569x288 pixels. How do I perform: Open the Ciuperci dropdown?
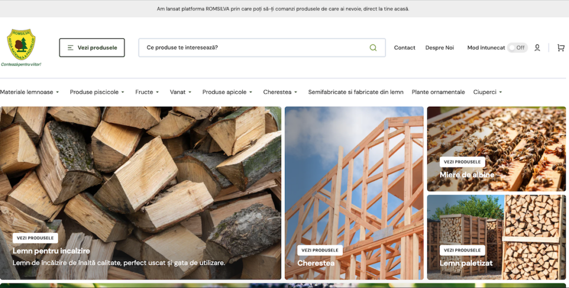[x=487, y=92]
